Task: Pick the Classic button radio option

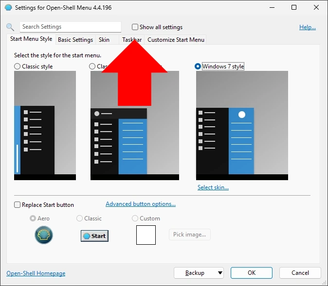Action: click(x=79, y=219)
